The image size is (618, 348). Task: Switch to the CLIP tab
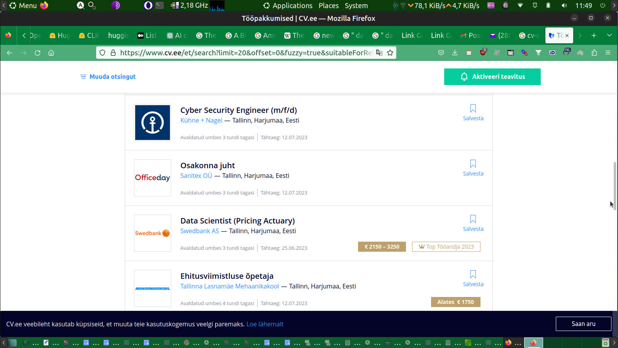pos(89,36)
